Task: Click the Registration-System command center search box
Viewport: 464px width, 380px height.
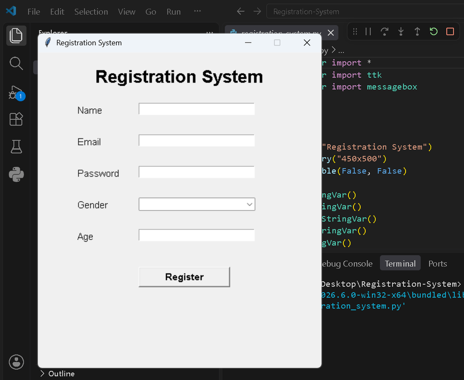Action: (365, 11)
